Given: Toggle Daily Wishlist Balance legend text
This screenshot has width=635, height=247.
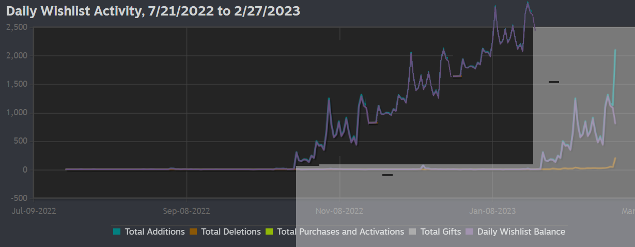Looking at the screenshot, I should tap(521, 232).
